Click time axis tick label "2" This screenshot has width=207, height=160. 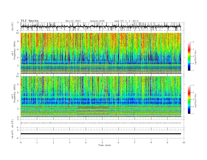(53, 142)
